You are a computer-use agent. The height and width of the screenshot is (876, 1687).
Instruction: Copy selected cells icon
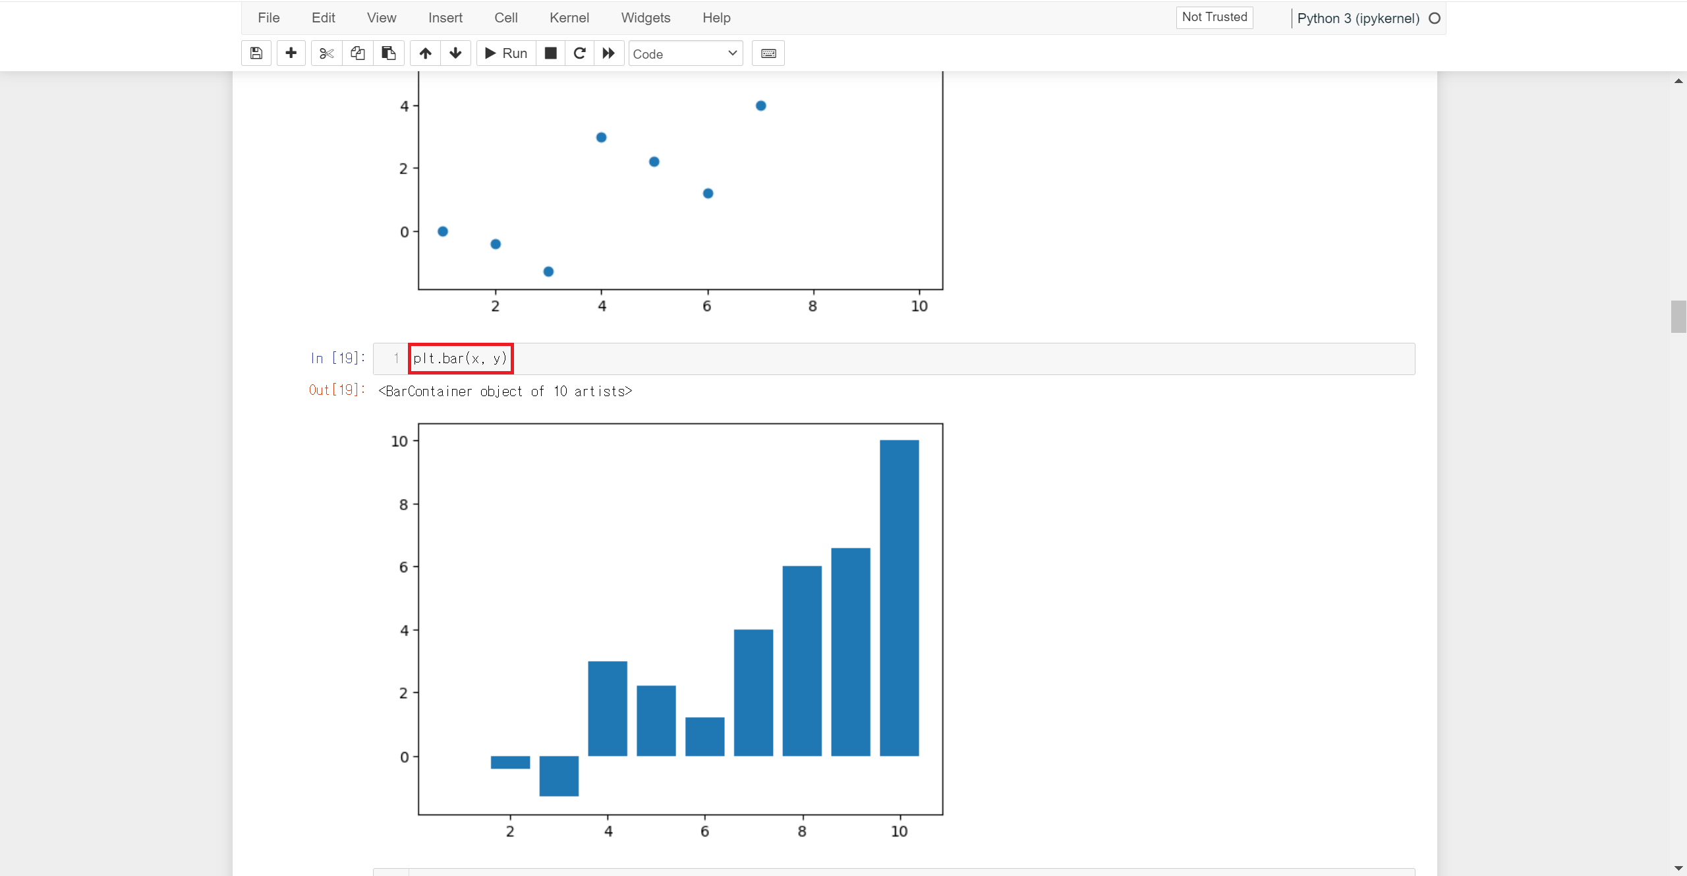point(358,53)
